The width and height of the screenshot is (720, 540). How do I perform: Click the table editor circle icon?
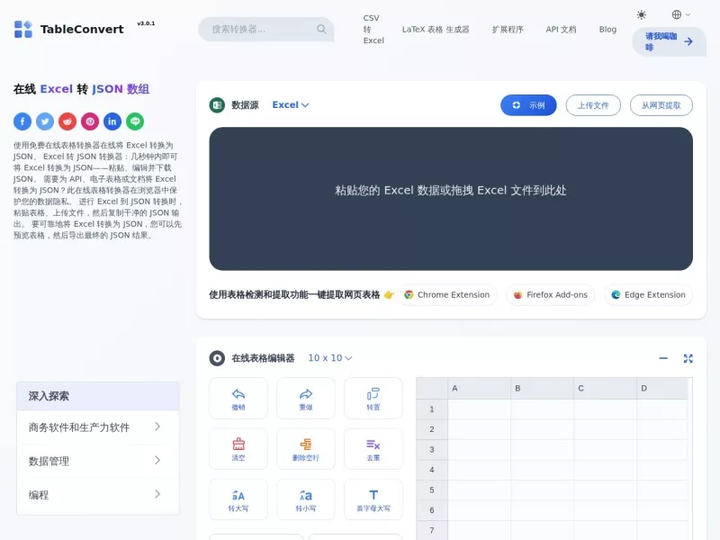coord(217,358)
